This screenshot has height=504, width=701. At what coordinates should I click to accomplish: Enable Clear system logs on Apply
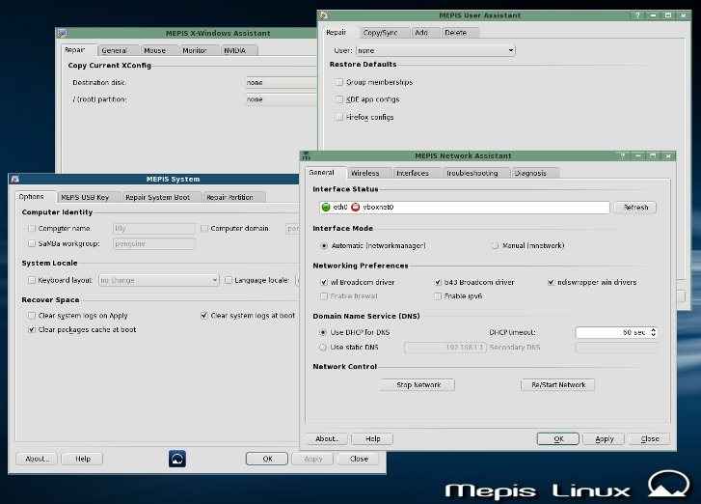tap(32, 316)
